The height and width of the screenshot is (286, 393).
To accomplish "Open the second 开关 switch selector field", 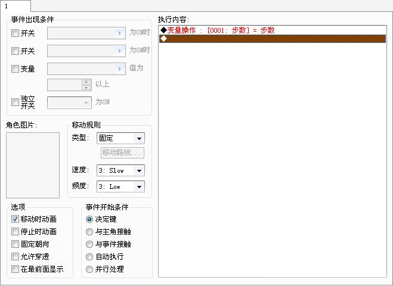I will coord(86,51).
